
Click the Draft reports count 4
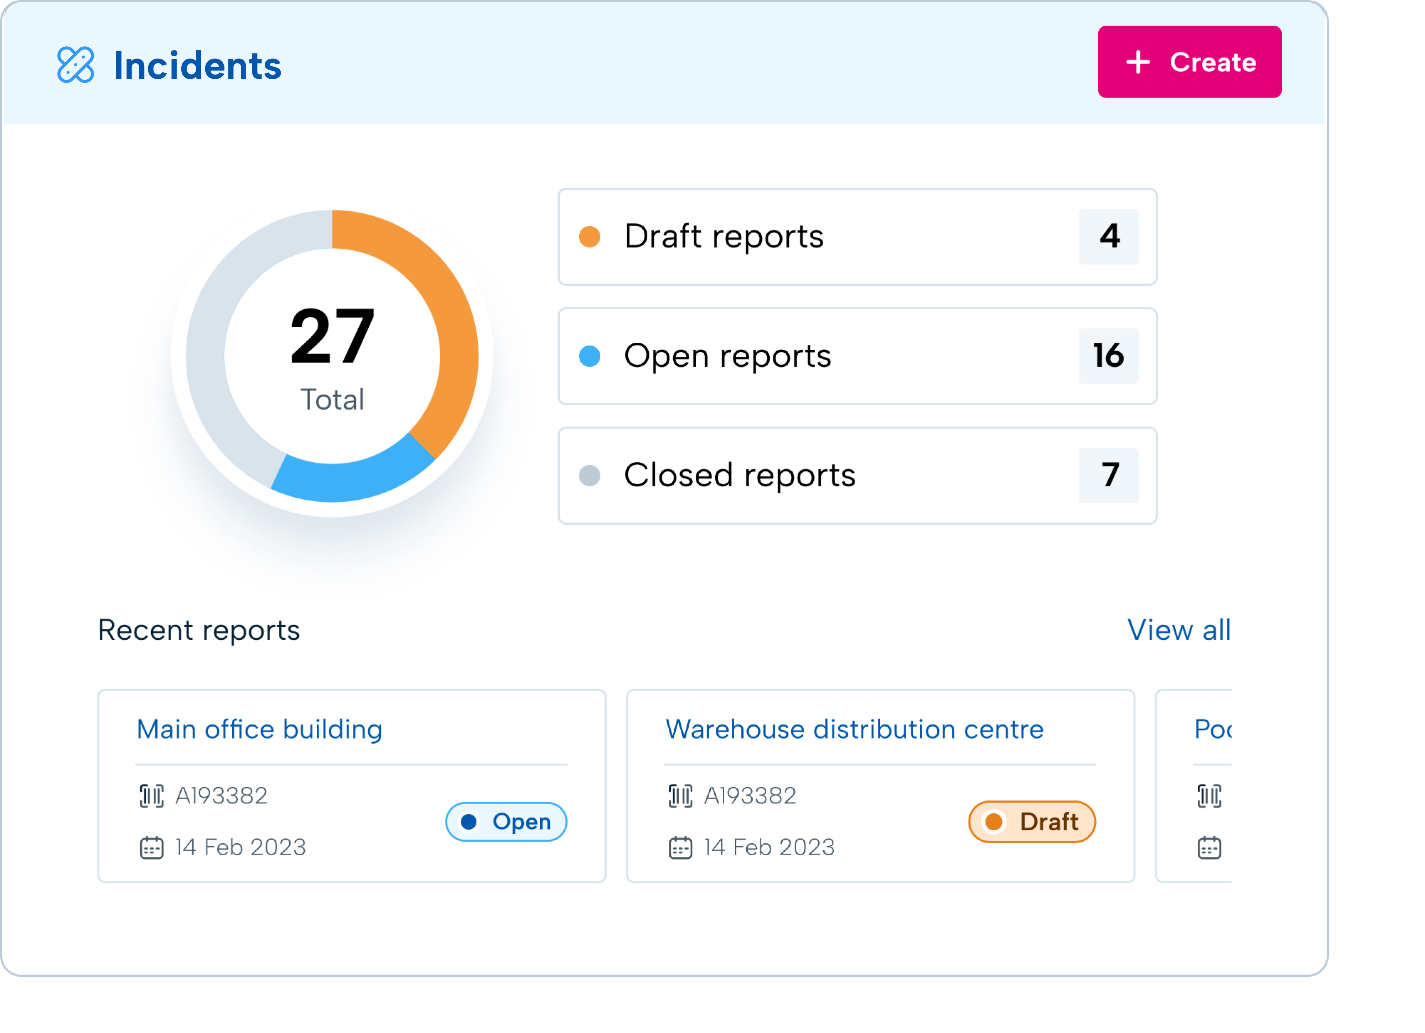click(x=1109, y=237)
